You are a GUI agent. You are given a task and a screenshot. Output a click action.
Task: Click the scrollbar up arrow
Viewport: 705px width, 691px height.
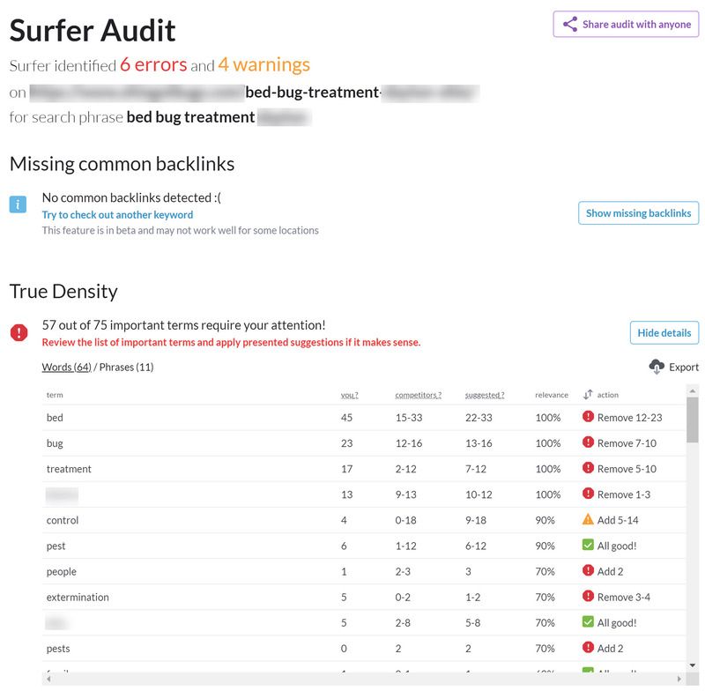[x=693, y=390]
